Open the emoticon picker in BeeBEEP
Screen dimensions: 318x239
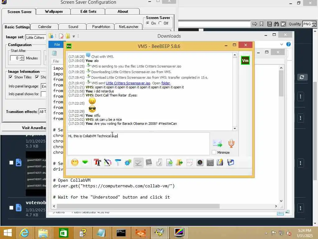pos(75,162)
